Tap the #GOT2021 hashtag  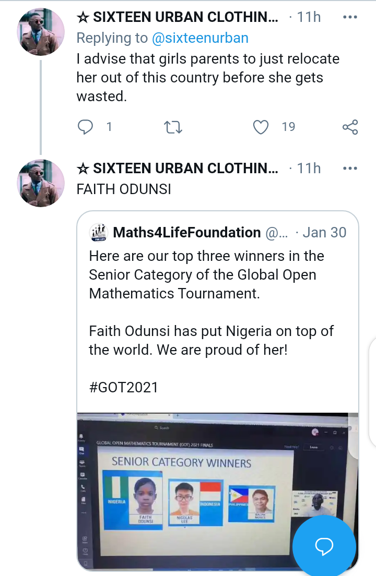[123, 388]
